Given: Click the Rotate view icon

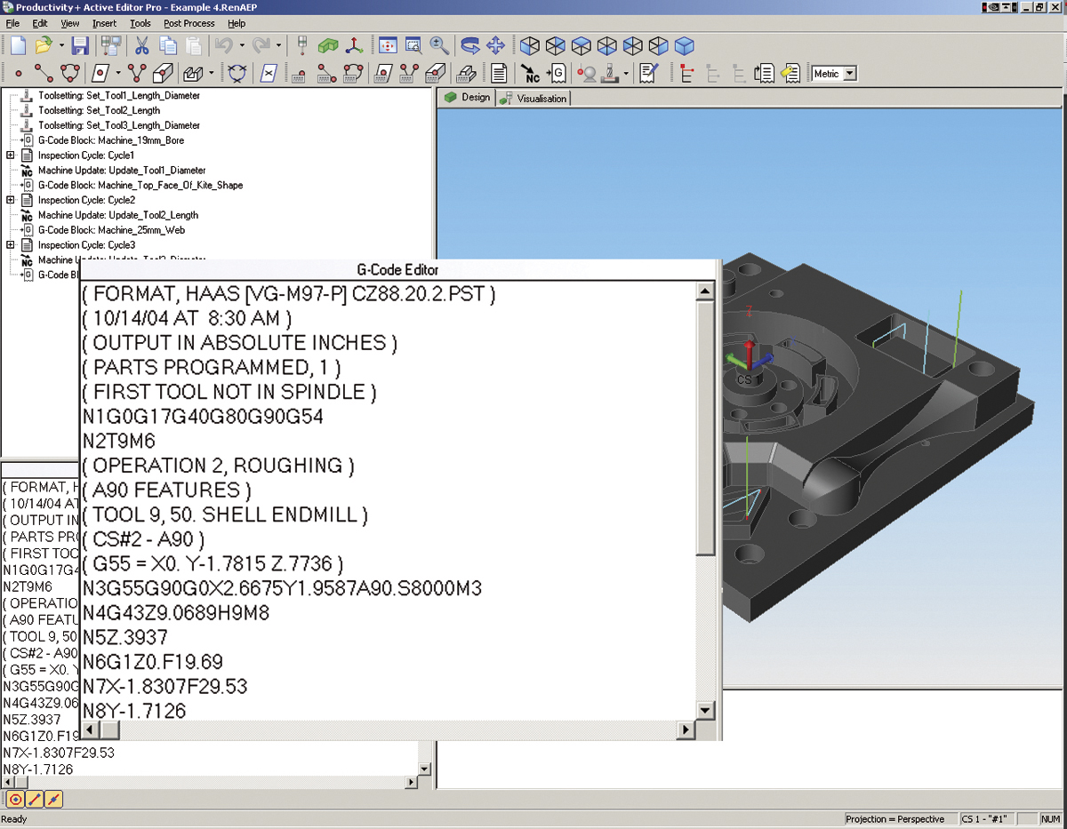Looking at the screenshot, I should 469,45.
